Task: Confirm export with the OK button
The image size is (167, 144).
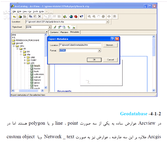Action: (94, 60)
